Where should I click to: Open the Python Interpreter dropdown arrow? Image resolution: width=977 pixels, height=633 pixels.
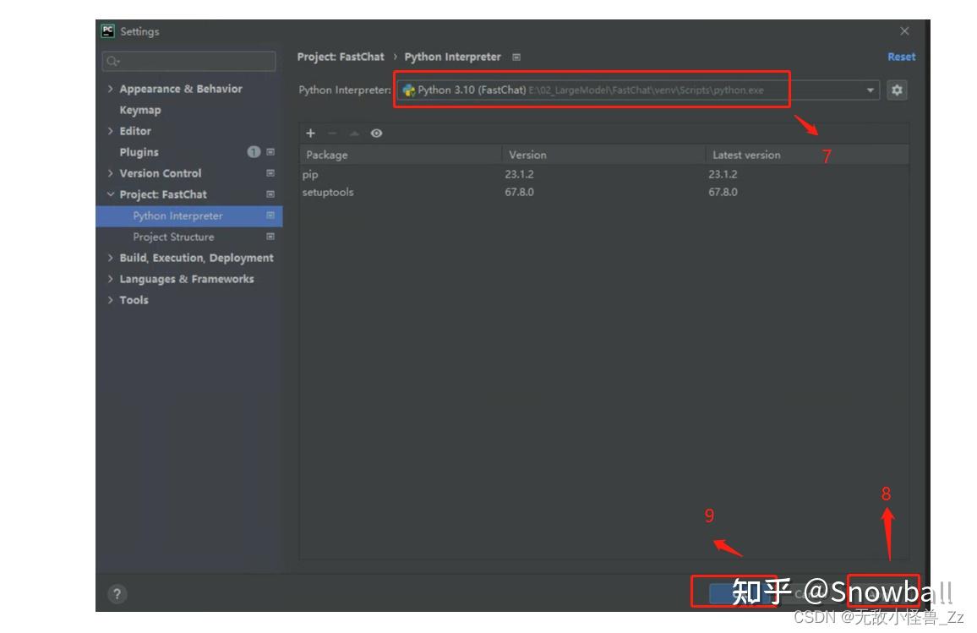pos(870,90)
